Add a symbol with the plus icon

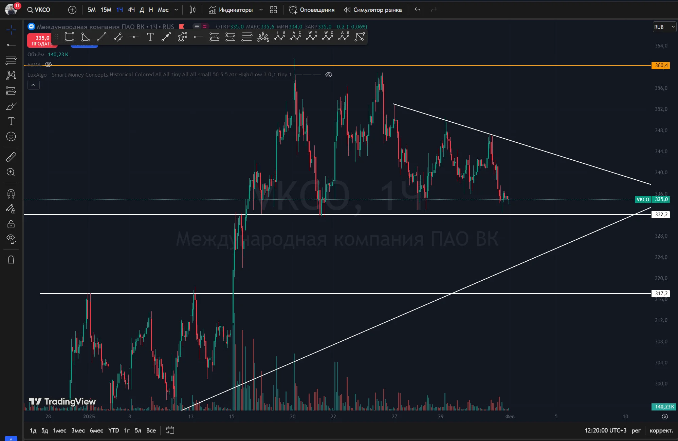pyautogui.click(x=72, y=10)
